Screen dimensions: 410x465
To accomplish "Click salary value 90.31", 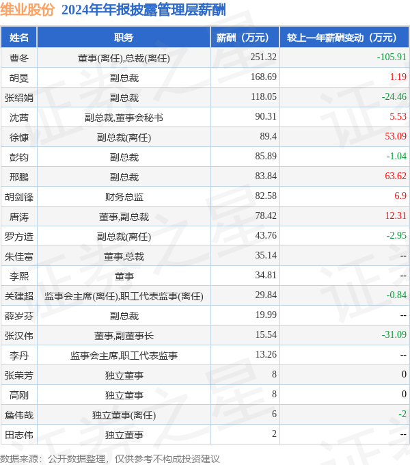I will 266,116.
